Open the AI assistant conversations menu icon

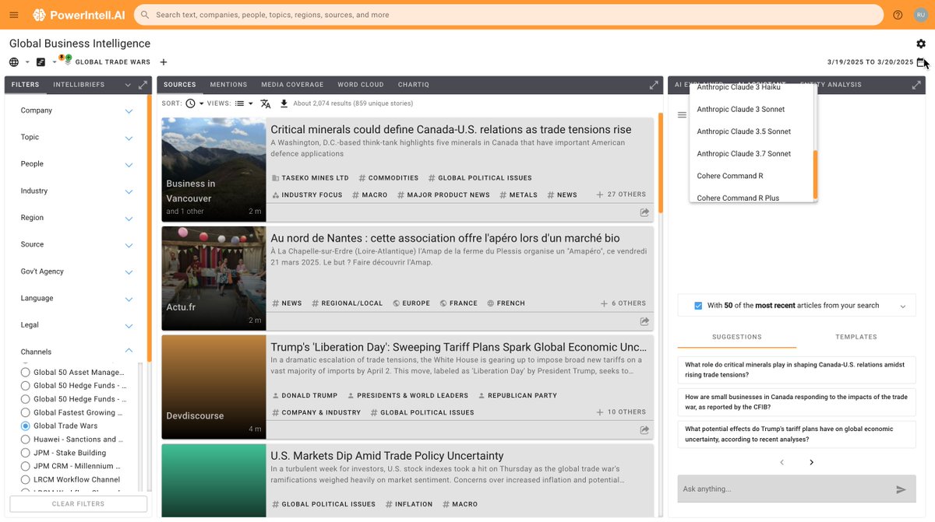(682, 115)
